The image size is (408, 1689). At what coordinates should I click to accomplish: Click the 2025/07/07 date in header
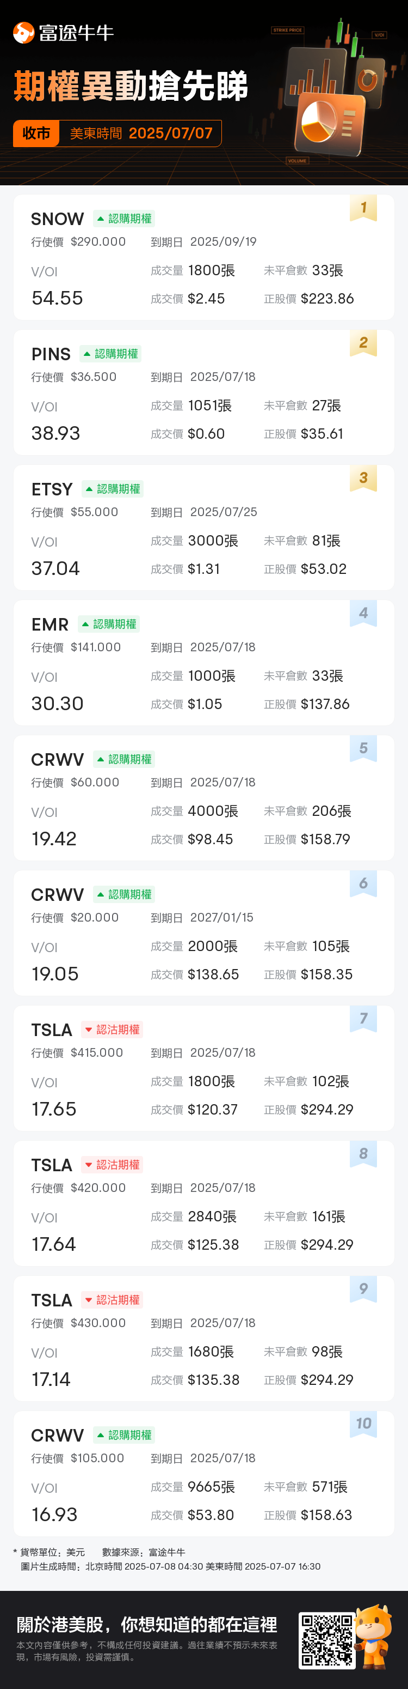[171, 134]
